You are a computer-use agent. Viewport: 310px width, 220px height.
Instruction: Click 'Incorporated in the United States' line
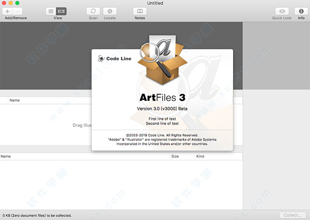click(162, 144)
